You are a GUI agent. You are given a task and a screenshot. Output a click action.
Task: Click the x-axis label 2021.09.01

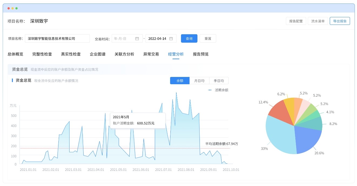click(209, 170)
